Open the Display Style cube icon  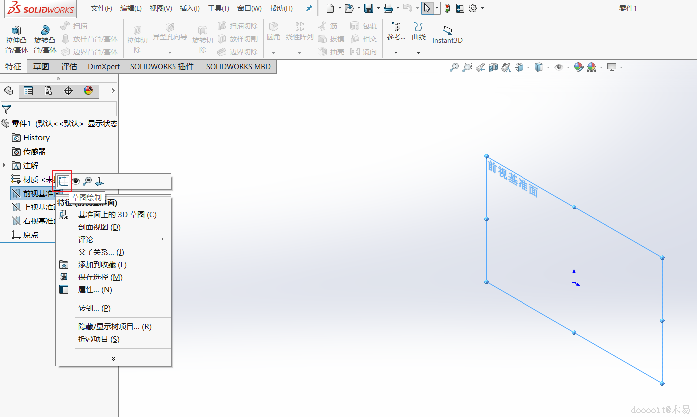click(539, 67)
